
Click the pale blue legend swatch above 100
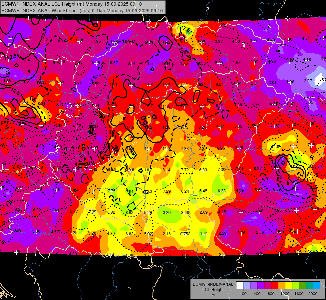coord(247,285)
